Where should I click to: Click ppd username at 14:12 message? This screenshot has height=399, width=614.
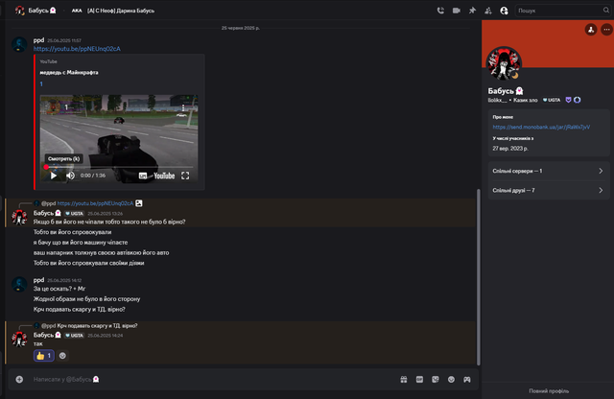[38, 280]
